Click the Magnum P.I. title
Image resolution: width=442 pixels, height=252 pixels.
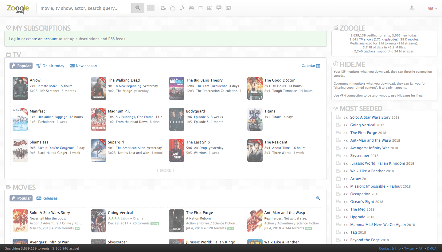coord(119,111)
